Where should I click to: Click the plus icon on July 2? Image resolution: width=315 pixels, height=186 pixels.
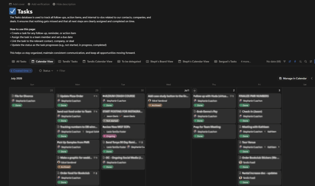195,91
